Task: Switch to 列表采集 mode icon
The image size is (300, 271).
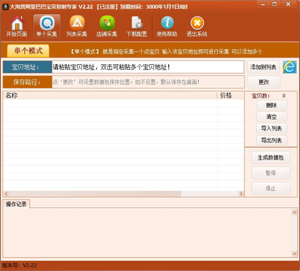Action: point(77,23)
